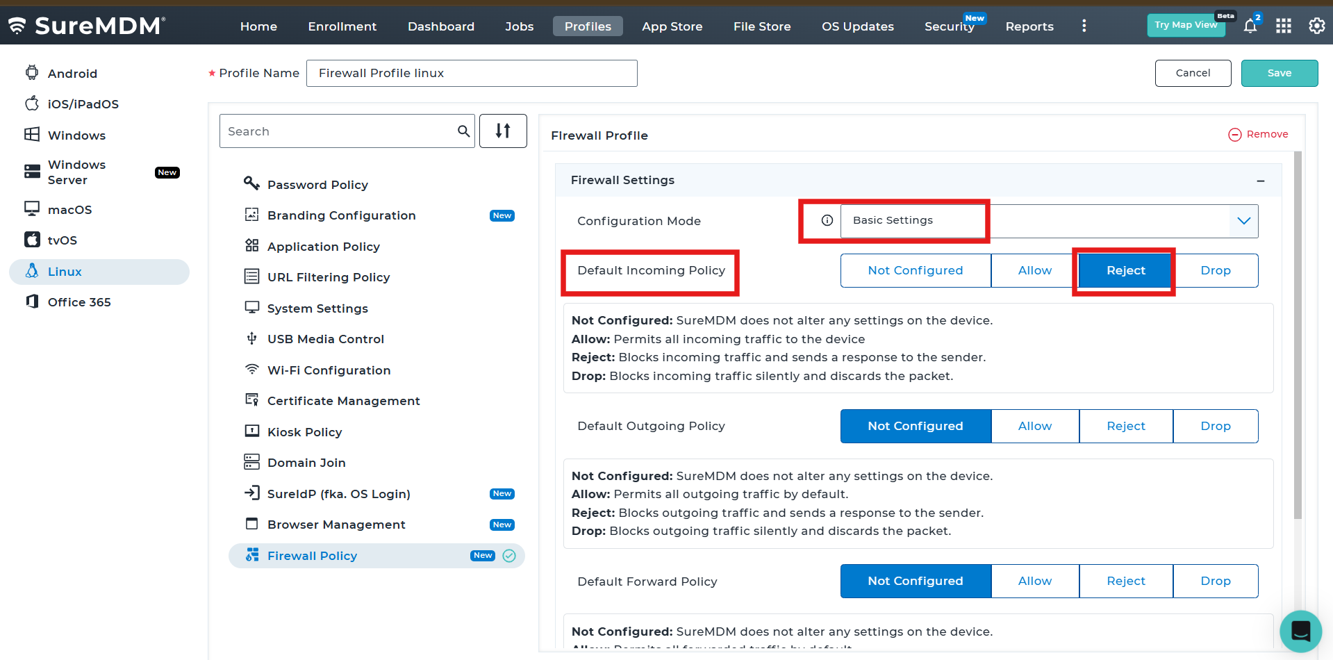Open the apps grid launcher icon
This screenshot has height=660, width=1333.
[x=1284, y=26]
